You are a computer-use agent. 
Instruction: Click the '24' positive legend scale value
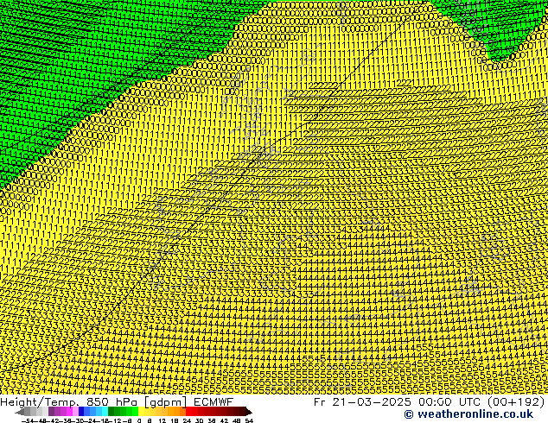[x=187, y=420]
